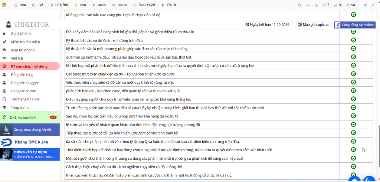Click Mua gói captcha button

313,25
